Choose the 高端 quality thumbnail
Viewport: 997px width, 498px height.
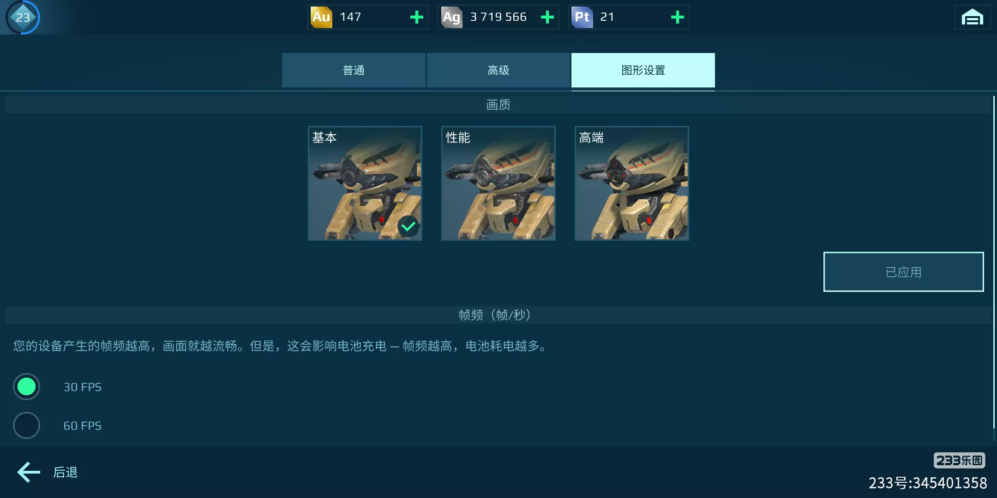[631, 183]
